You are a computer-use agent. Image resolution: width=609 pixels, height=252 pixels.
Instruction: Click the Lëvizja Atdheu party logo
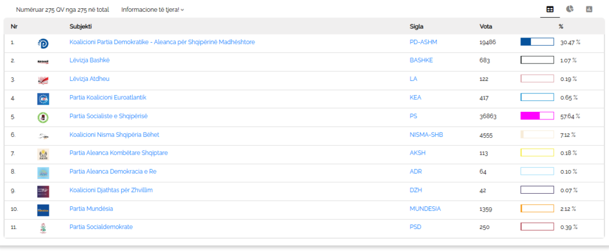43,80
